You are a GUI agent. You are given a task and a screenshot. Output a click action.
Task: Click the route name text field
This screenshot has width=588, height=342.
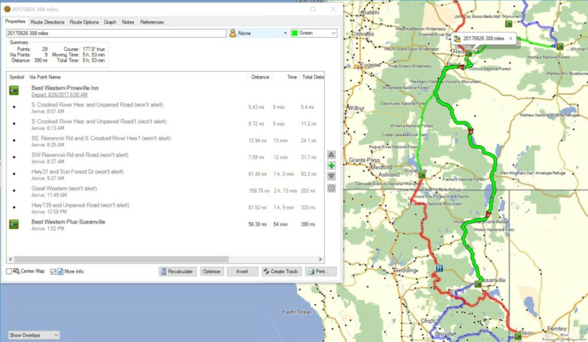pos(115,33)
